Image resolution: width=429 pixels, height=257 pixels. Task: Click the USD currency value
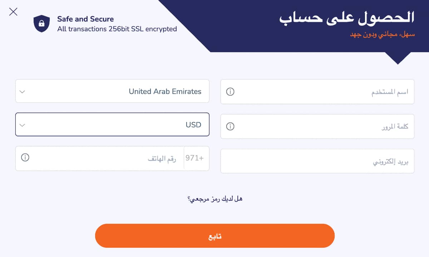(x=193, y=125)
